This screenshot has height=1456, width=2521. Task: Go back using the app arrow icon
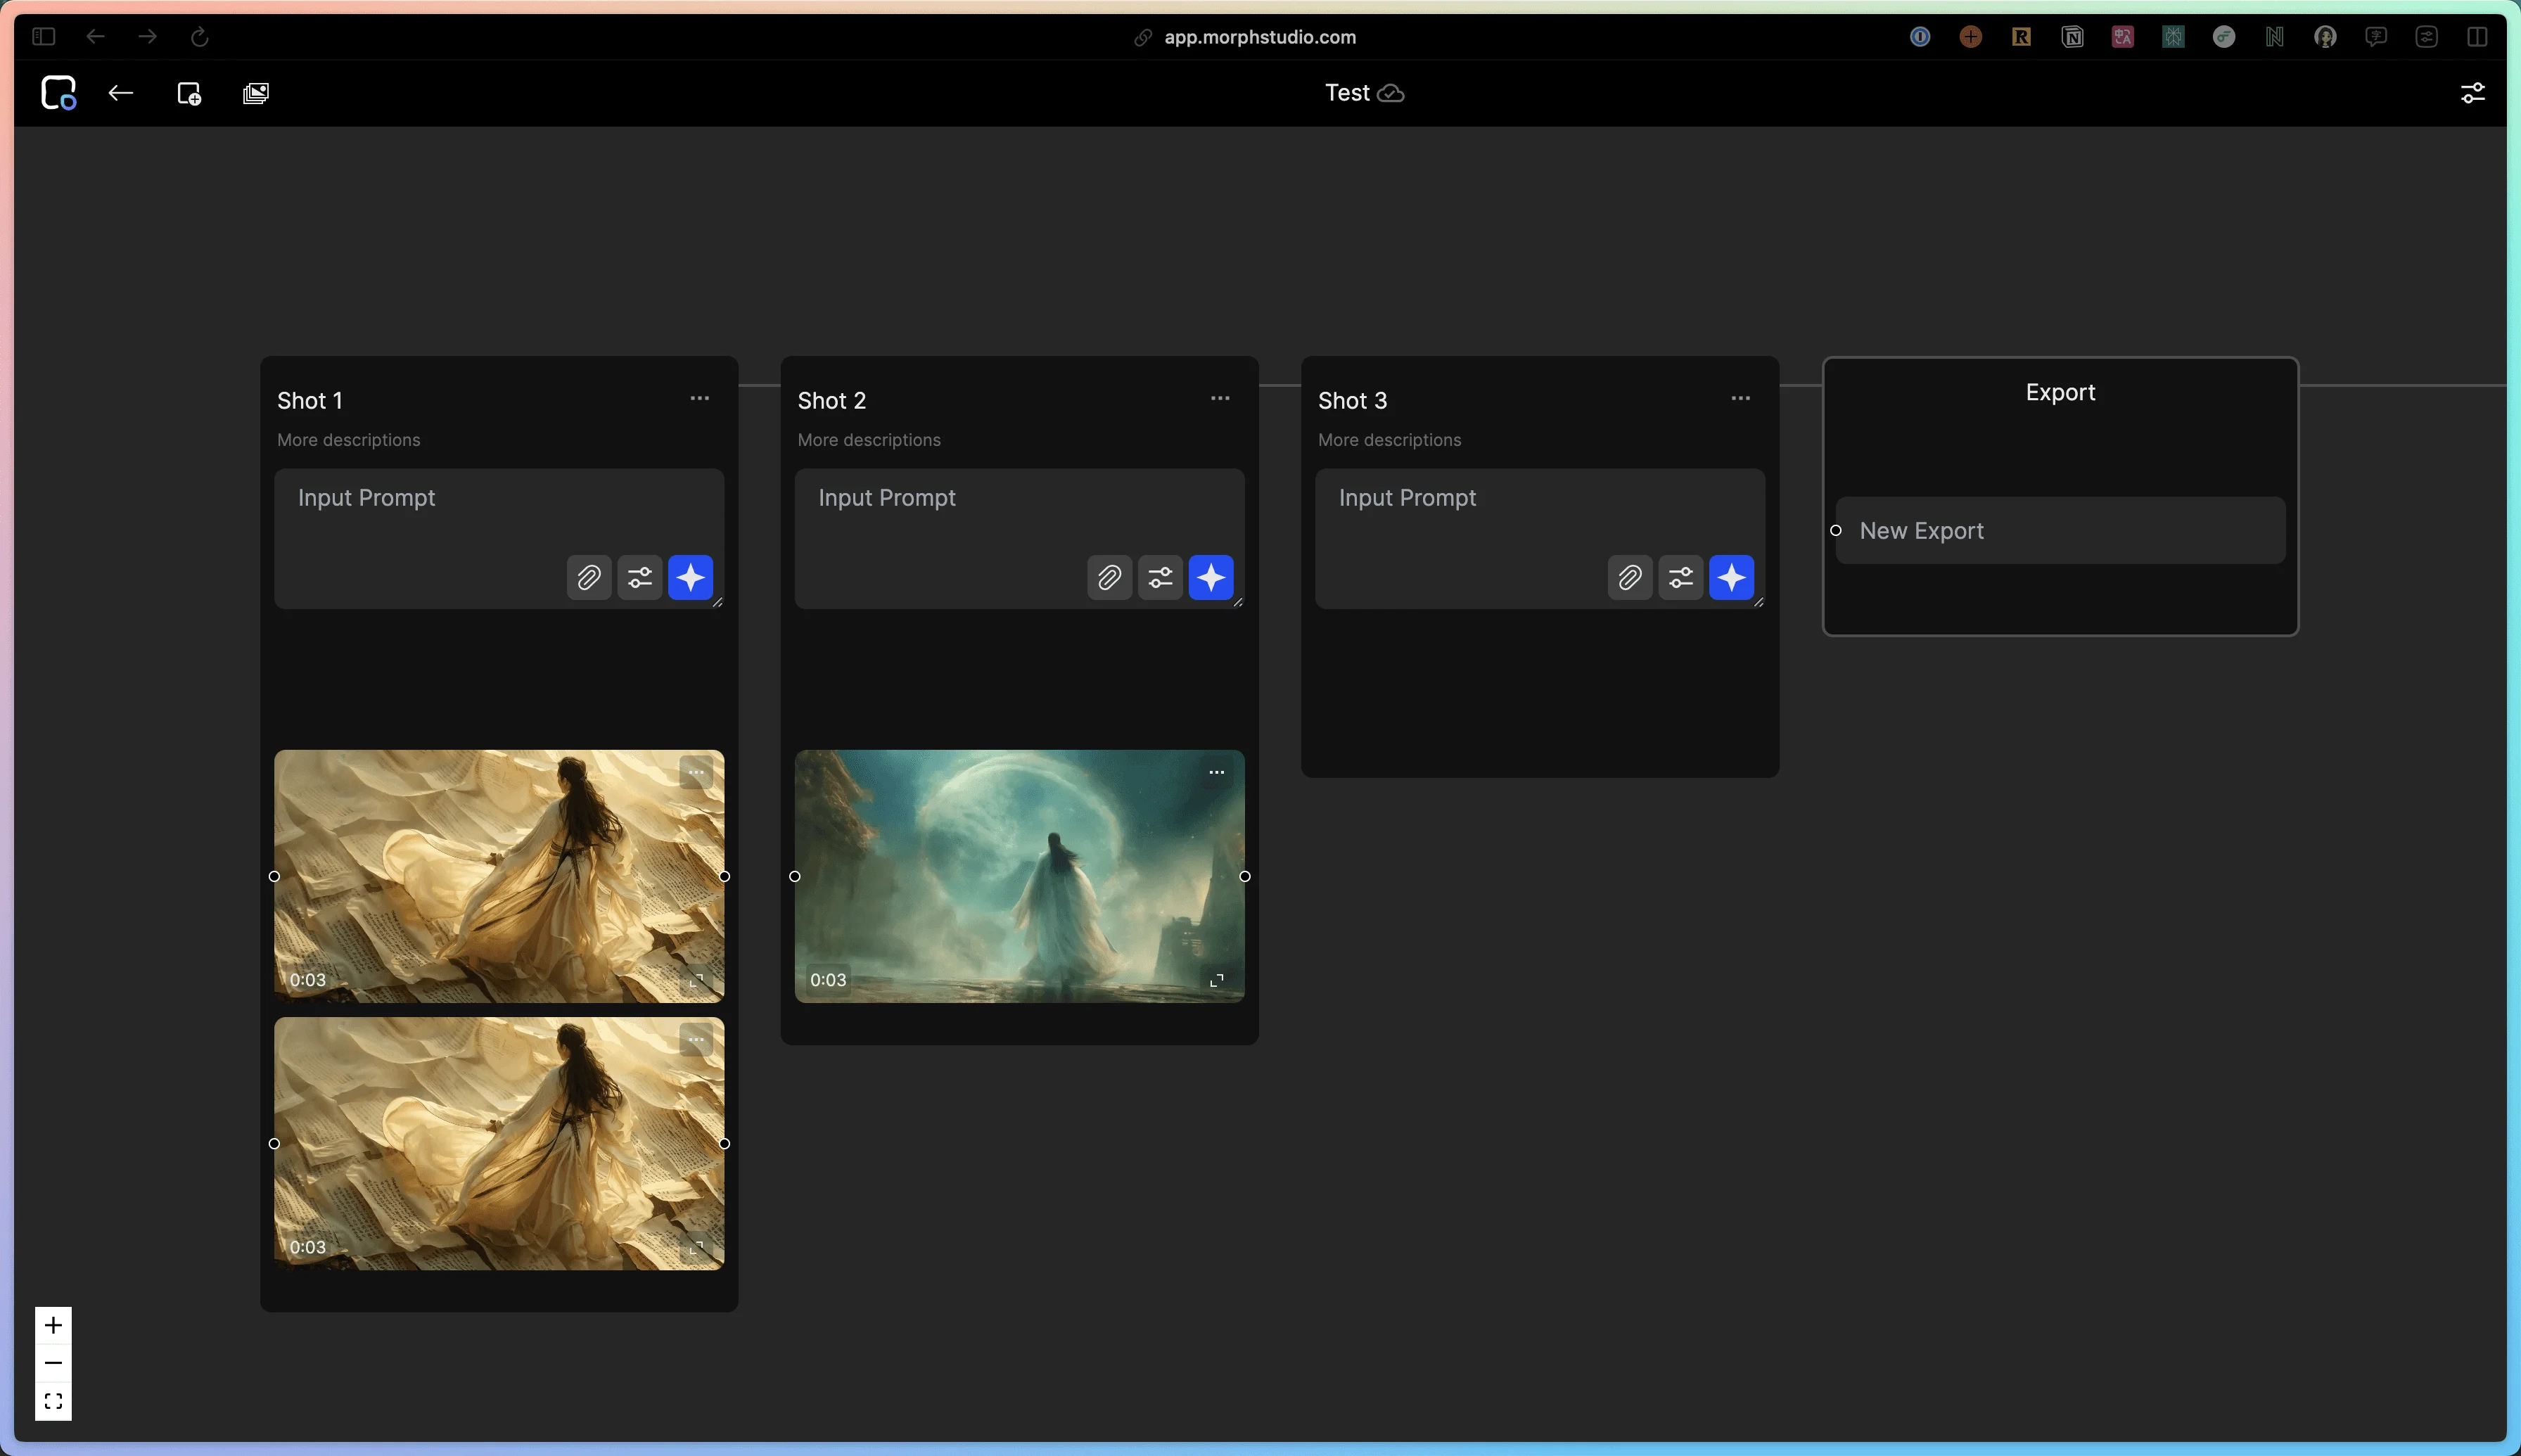(121, 93)
